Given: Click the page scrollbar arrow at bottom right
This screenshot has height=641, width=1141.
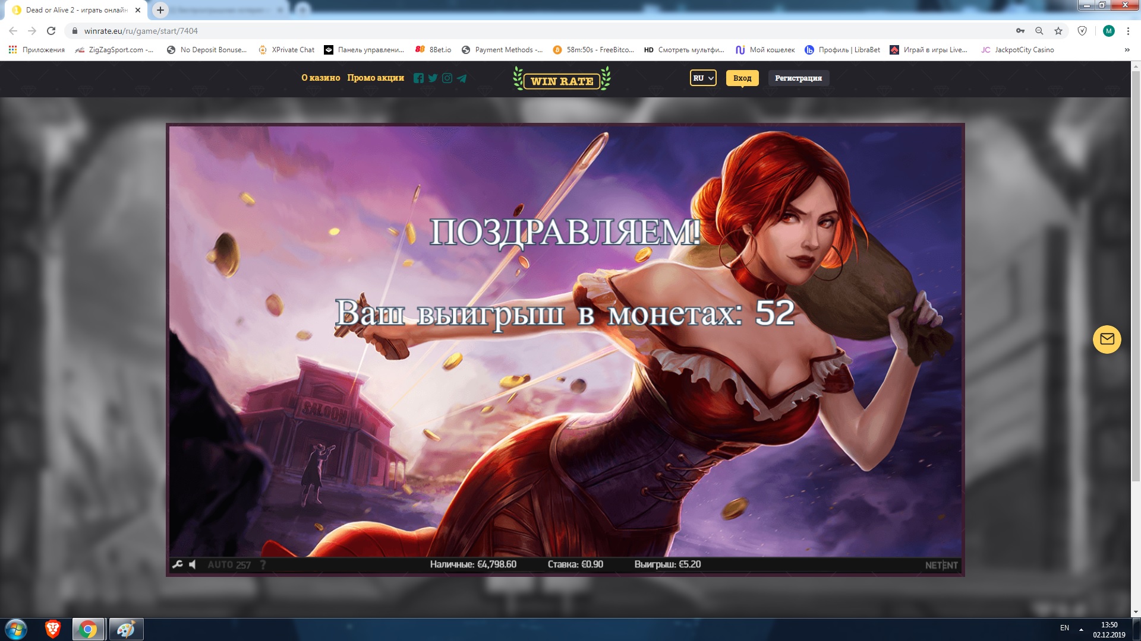Looking at the screenshot, I should [x=1136, y=613].
